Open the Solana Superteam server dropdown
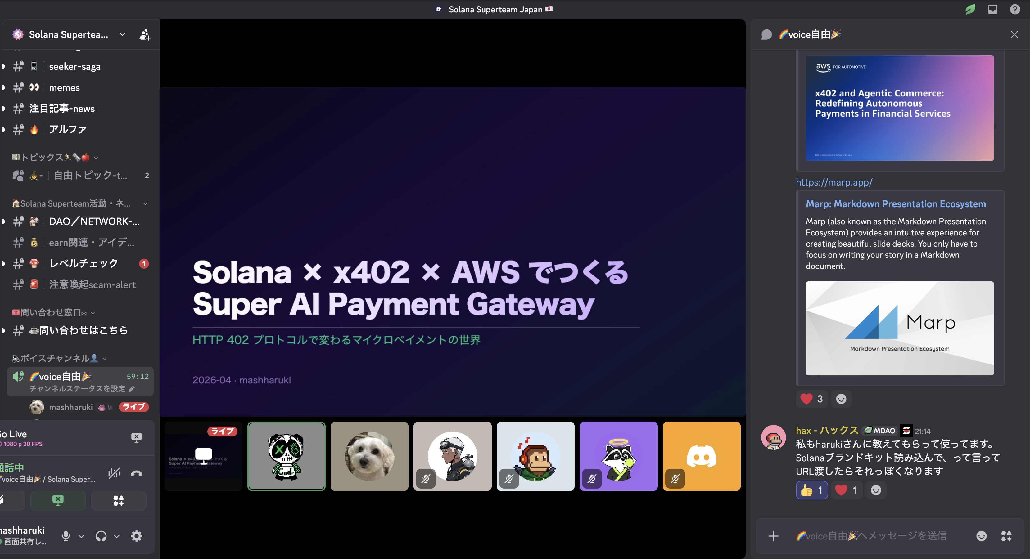Screen dimensions: 1030x559 click(122, 34)
